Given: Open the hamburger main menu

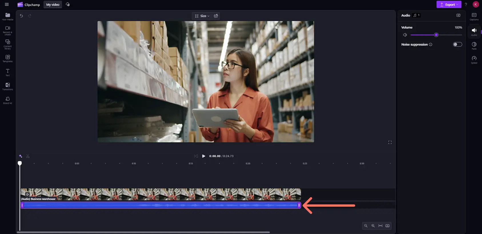Looking at the screenshot, I should [7, 5].
